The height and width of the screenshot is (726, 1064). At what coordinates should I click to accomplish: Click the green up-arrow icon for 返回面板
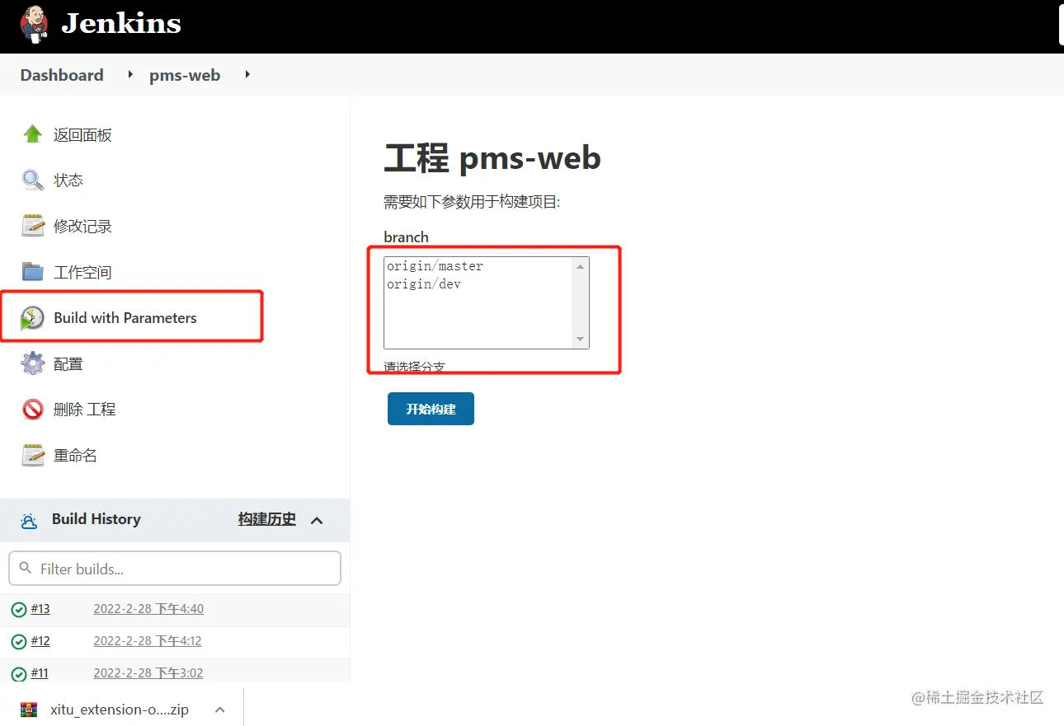[33, 134]
